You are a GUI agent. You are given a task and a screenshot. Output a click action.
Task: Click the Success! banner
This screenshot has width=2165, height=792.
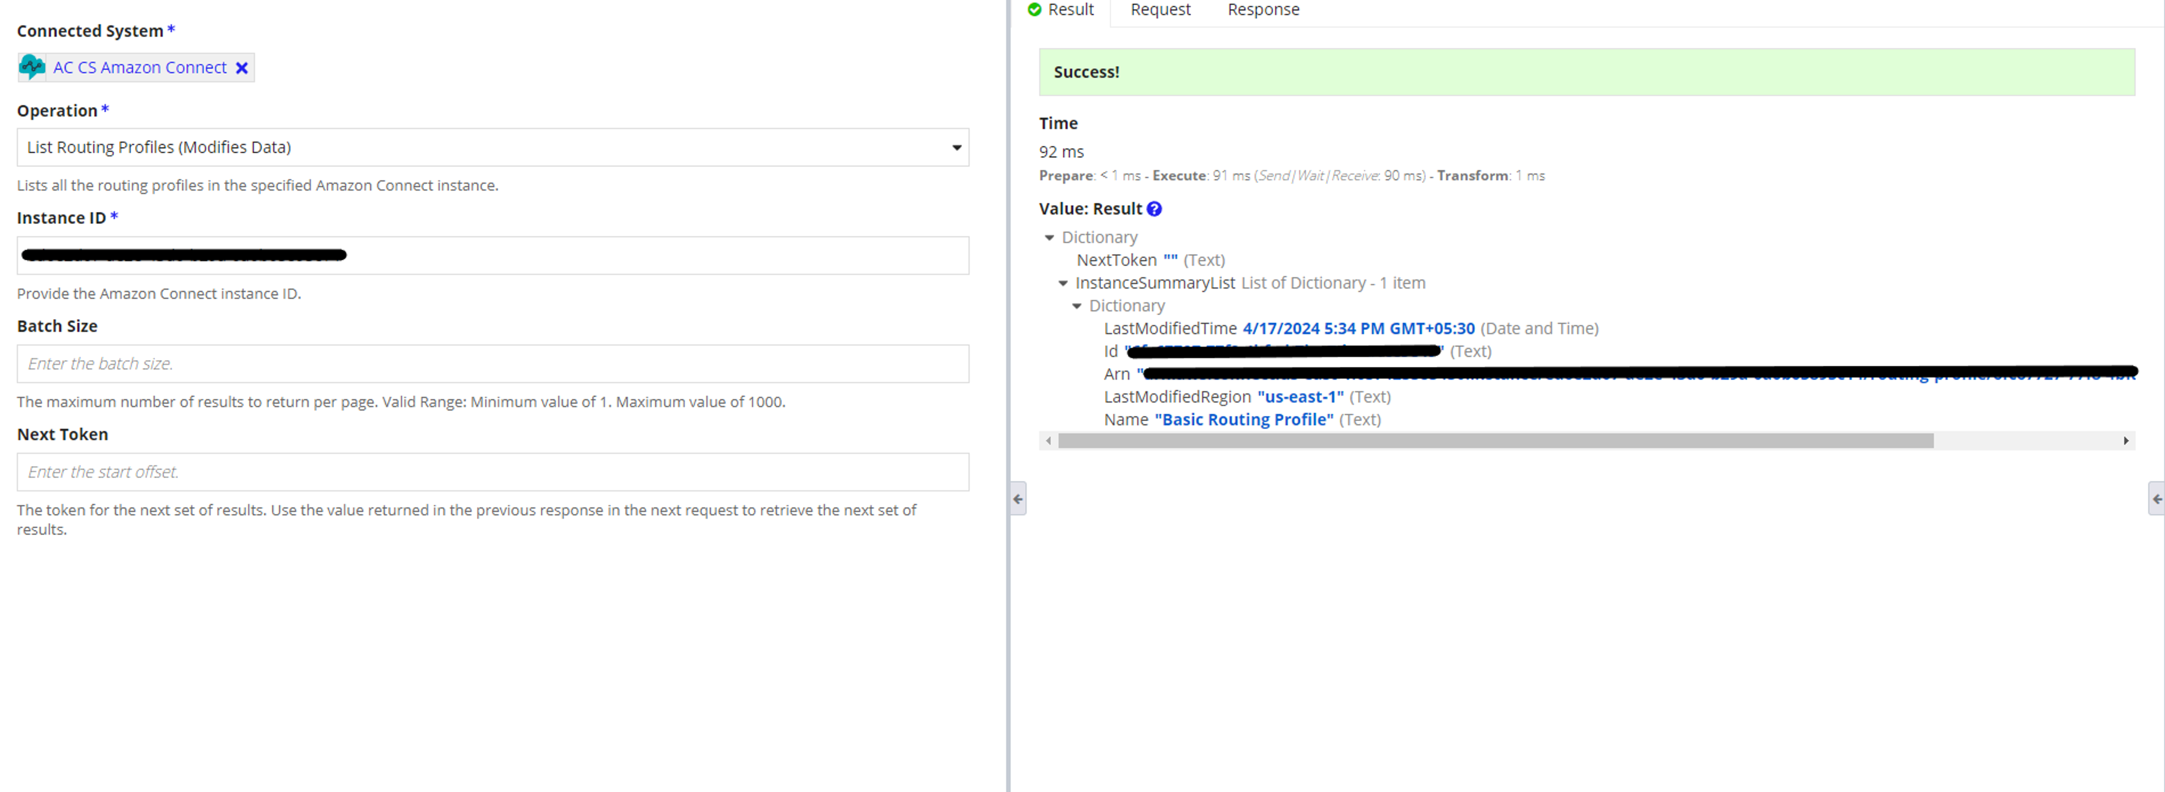[1587, 72]
